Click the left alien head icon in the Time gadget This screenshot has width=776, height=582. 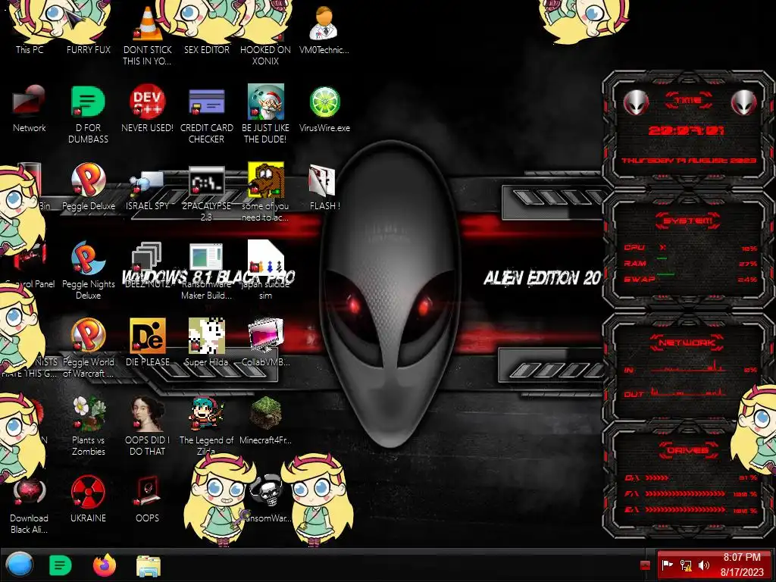pyautogui.click(x=636, y=102)
